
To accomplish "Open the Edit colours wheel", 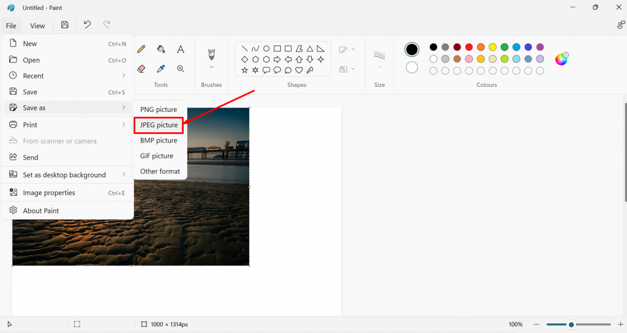I will (561, 59).
